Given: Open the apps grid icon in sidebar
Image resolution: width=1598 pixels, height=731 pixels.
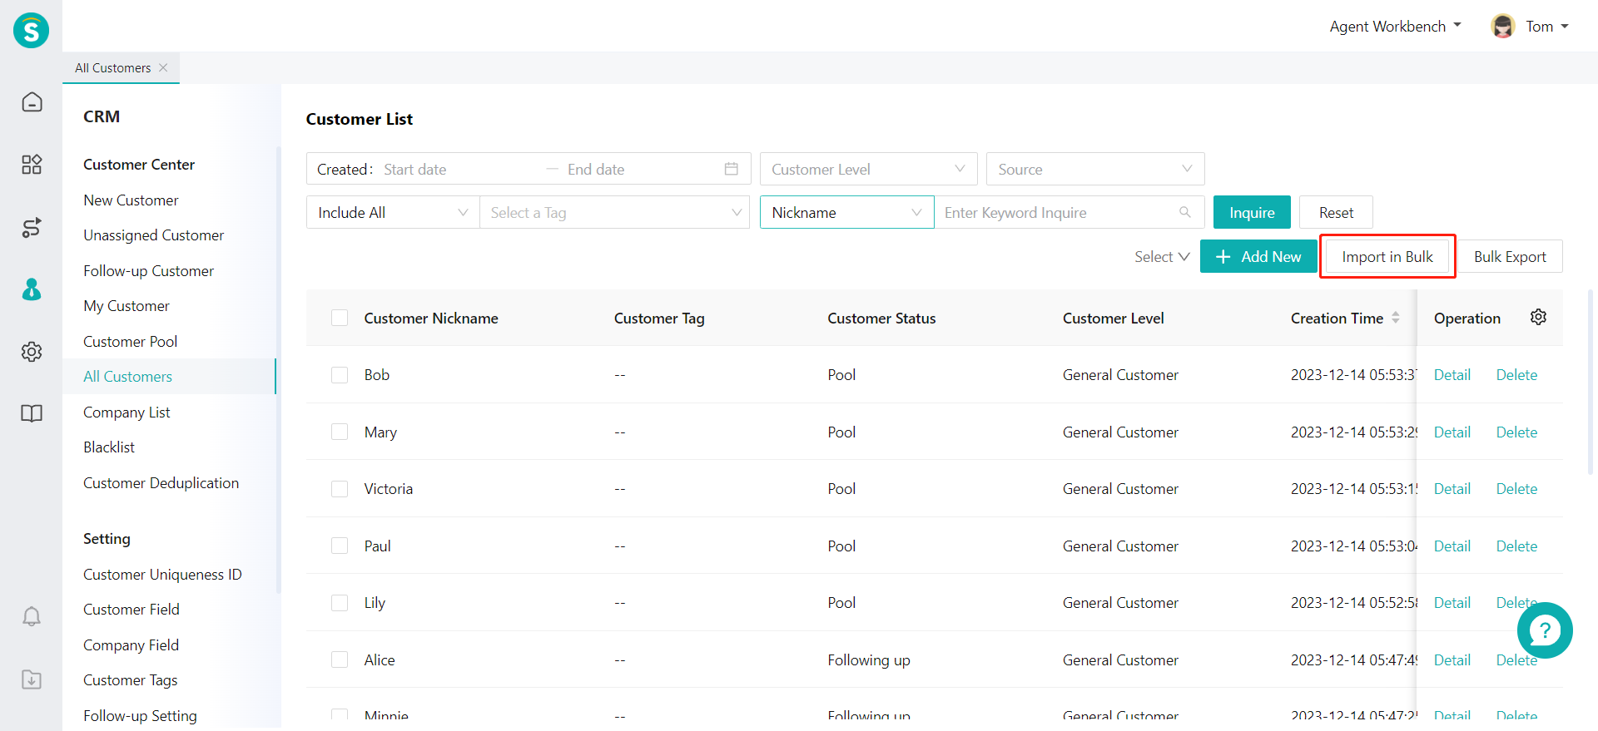Looking at the screenshot, I should 32,165.
